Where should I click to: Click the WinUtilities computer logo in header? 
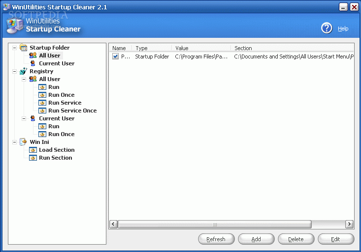pos(15,26)
